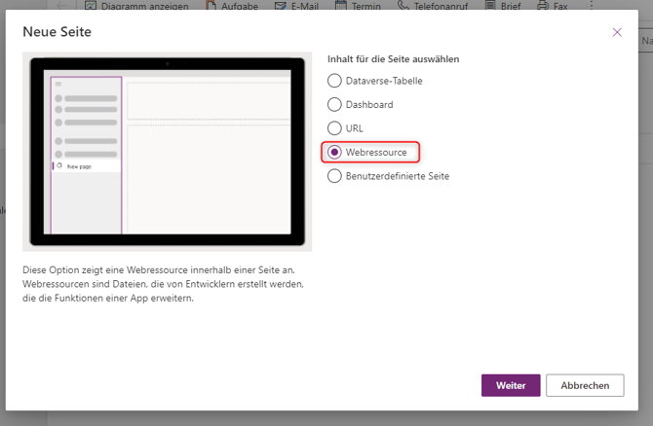Viewport: 653px width, 426px height.
Task: Click the Webressource description text paragraph
Action: (163, 282)
